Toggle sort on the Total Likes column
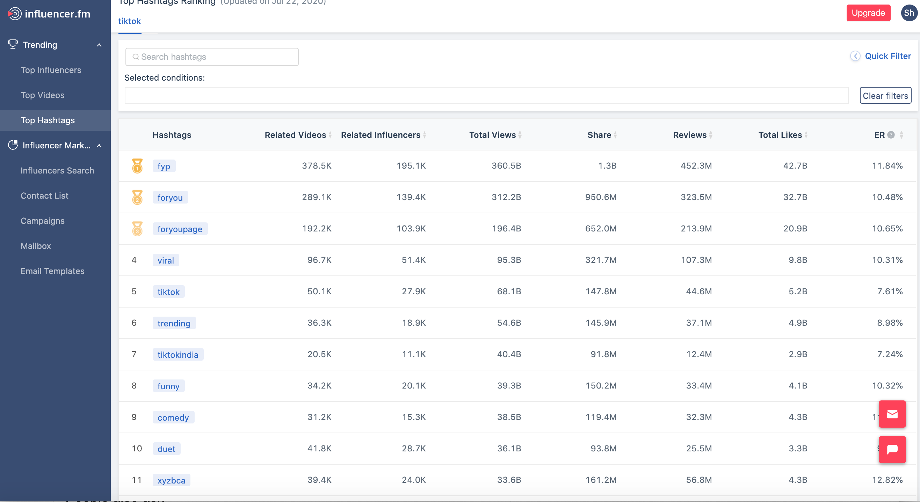This screenshot has height=502, width=920. point(806,135)
